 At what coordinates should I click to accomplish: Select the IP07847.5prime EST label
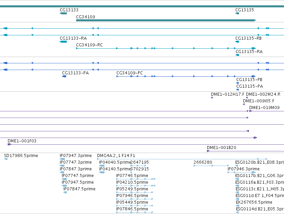point(79,189)
